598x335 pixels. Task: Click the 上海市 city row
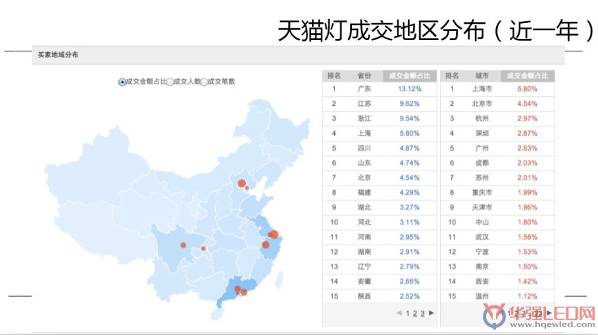497,89
